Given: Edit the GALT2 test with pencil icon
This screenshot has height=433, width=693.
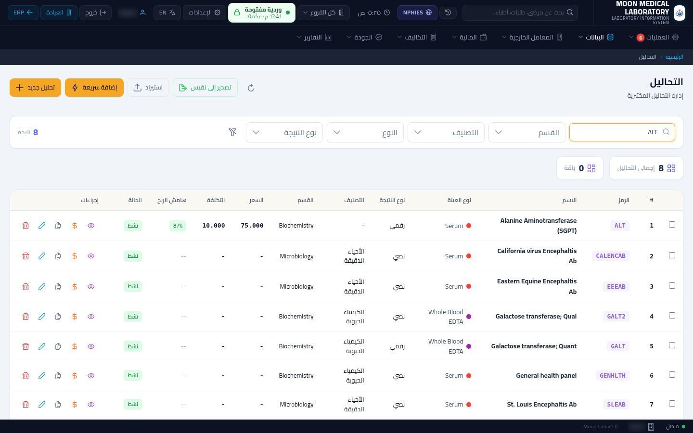Looking at the screenshot, I should point(42,317).
